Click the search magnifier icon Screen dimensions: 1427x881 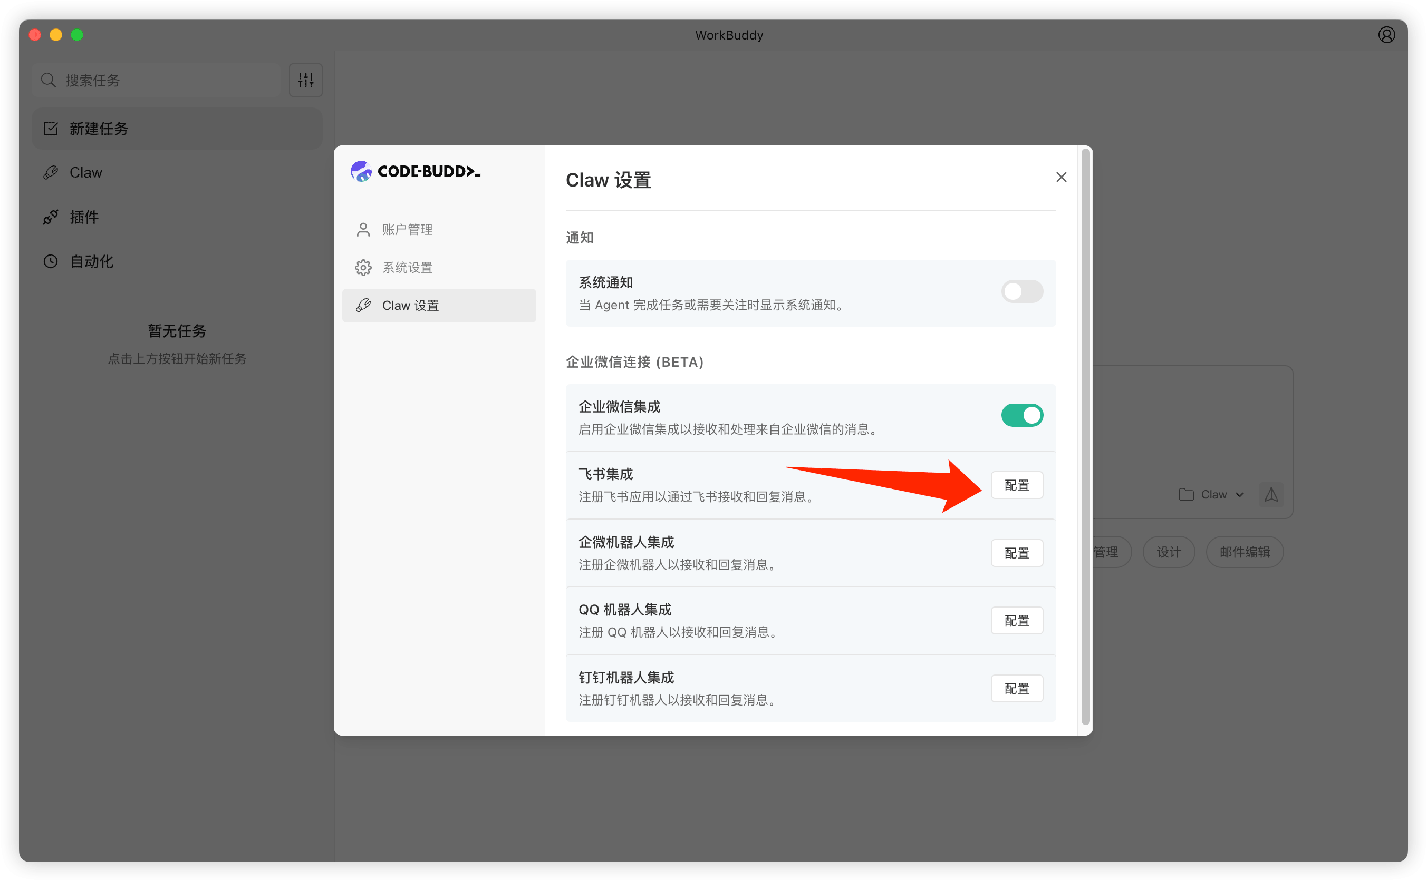[49, 80]
